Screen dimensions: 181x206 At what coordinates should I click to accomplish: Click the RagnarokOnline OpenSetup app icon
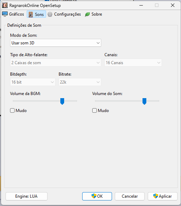[5, 6]
